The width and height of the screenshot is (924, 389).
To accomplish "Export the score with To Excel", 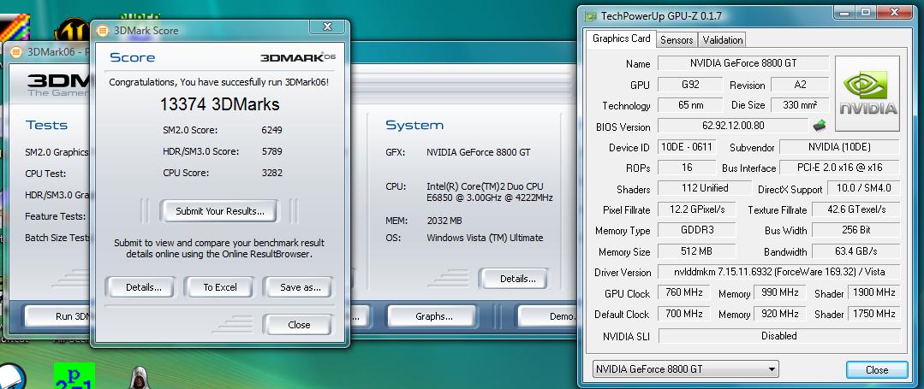I will pyautogui.click(x=220, y=287).
